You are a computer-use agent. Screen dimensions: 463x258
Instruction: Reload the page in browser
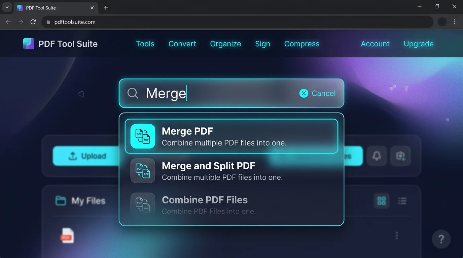tap(33, 22)
